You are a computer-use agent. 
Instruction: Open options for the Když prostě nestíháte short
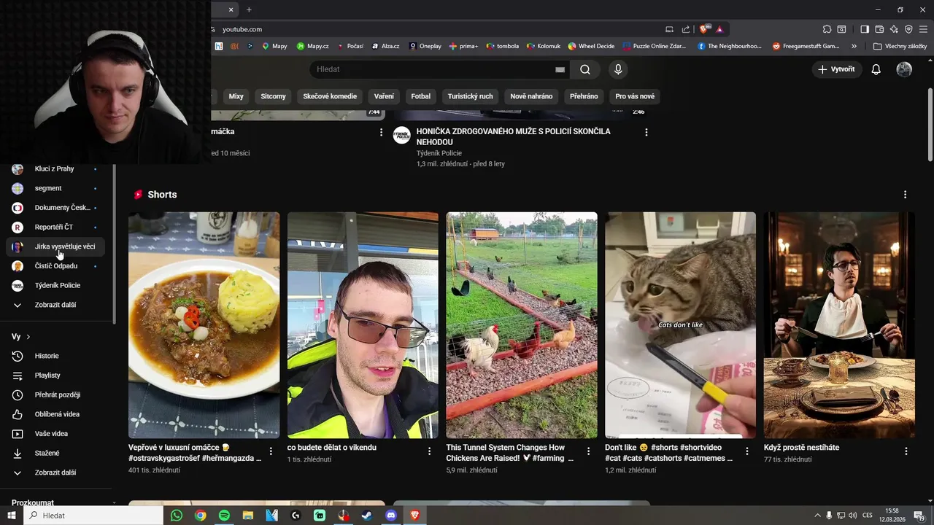pyautogui.click(x=906, y=451)
